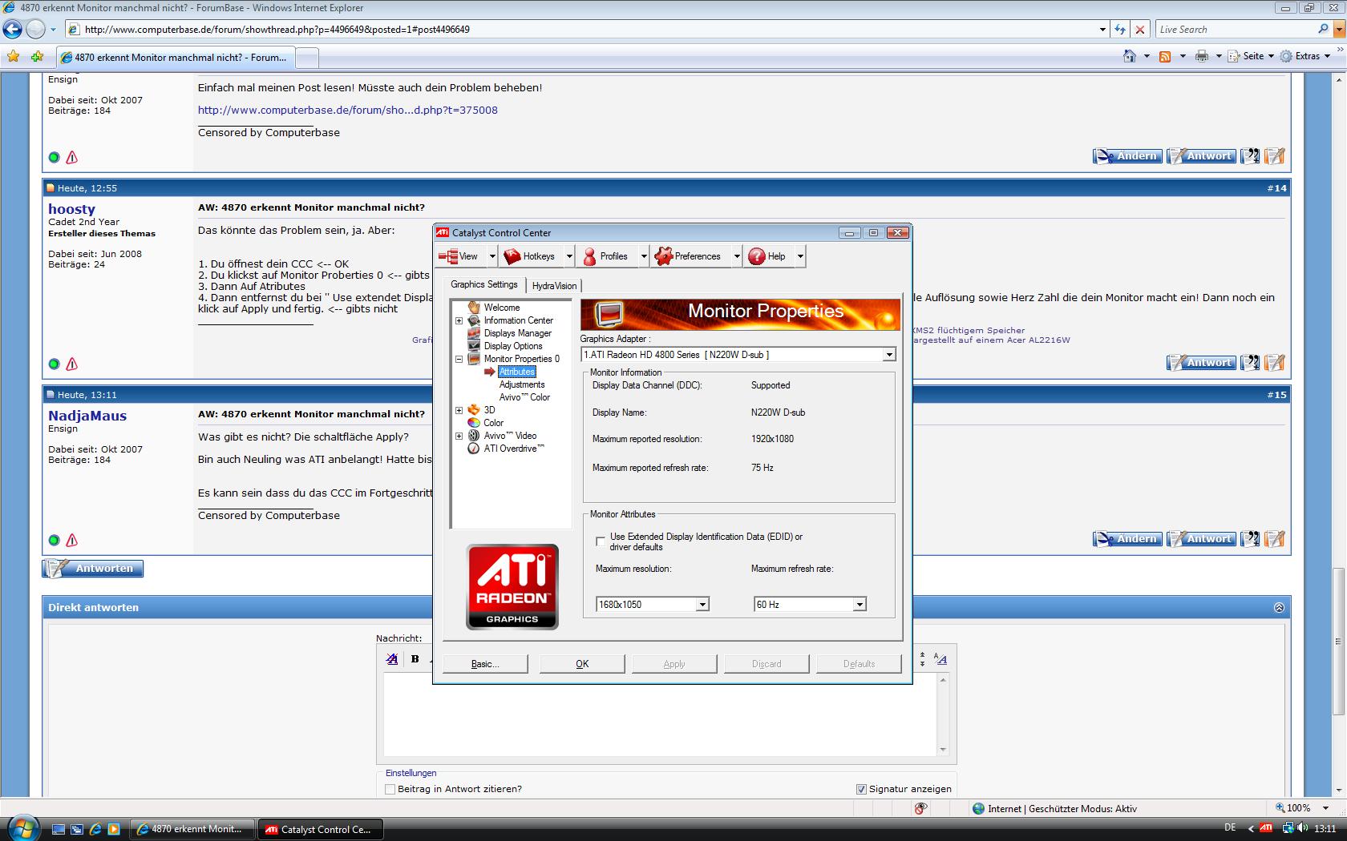Viewport: 1347px width, 841px height.
Task: Open the computerbase.de thread link
Action: pyautogui.click(x=348, y=111)
